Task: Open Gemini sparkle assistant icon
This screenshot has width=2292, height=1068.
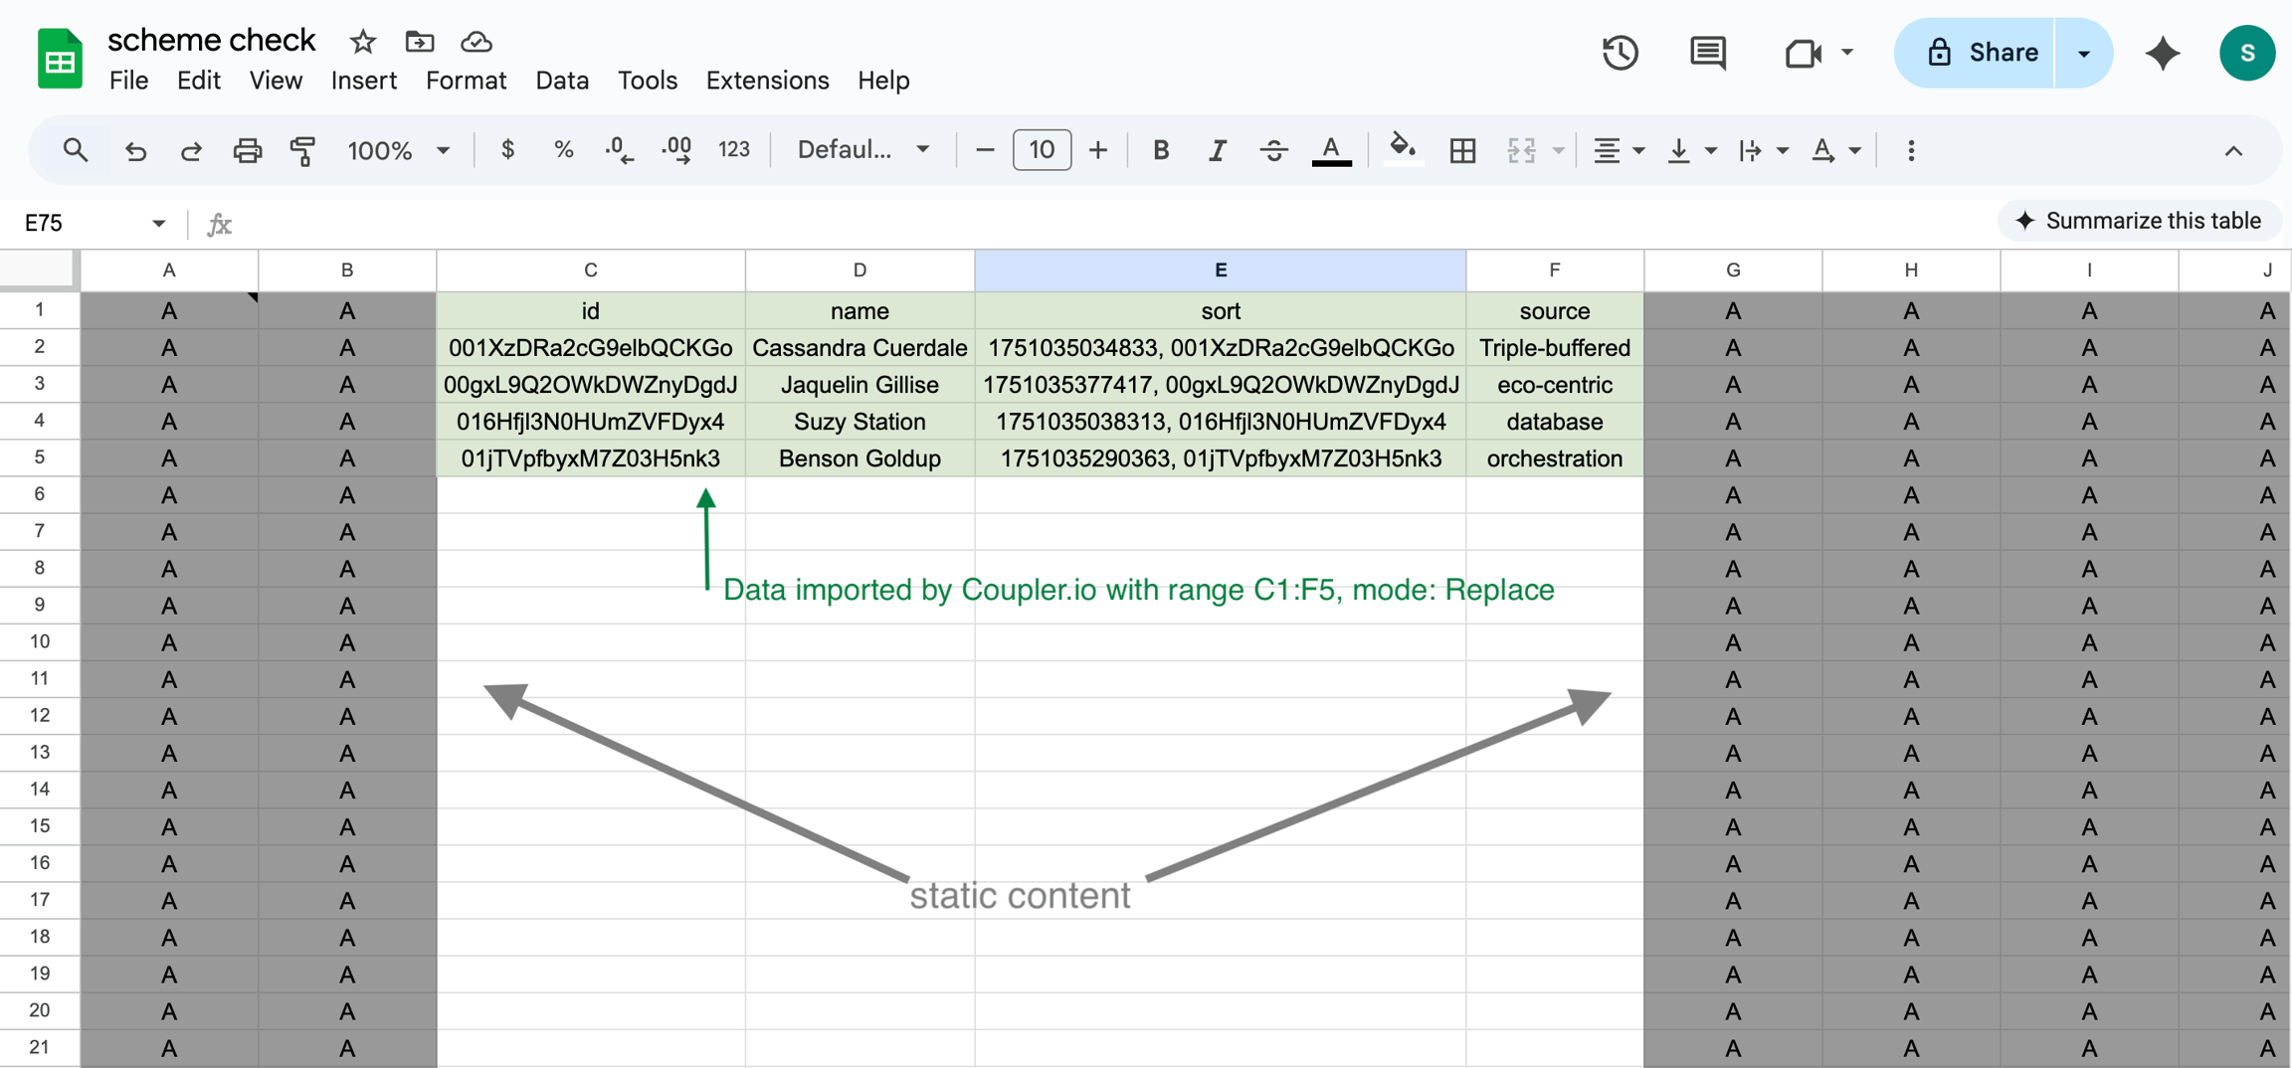Action: (2163, 53)
